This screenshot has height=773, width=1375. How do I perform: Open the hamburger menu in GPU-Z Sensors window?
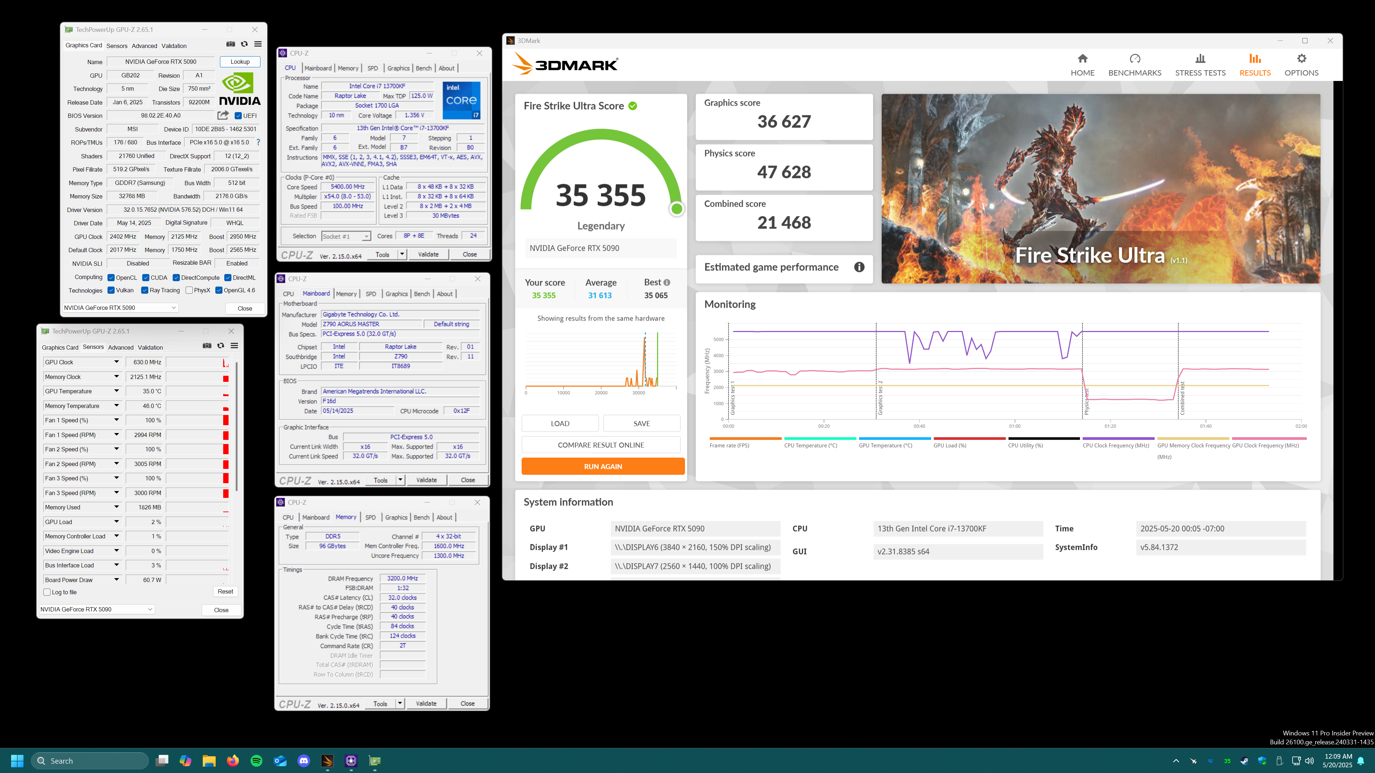pos(234,345)
